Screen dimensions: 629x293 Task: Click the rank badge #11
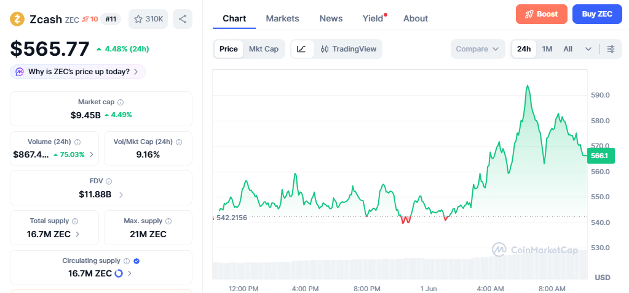[x=110, y=19]
